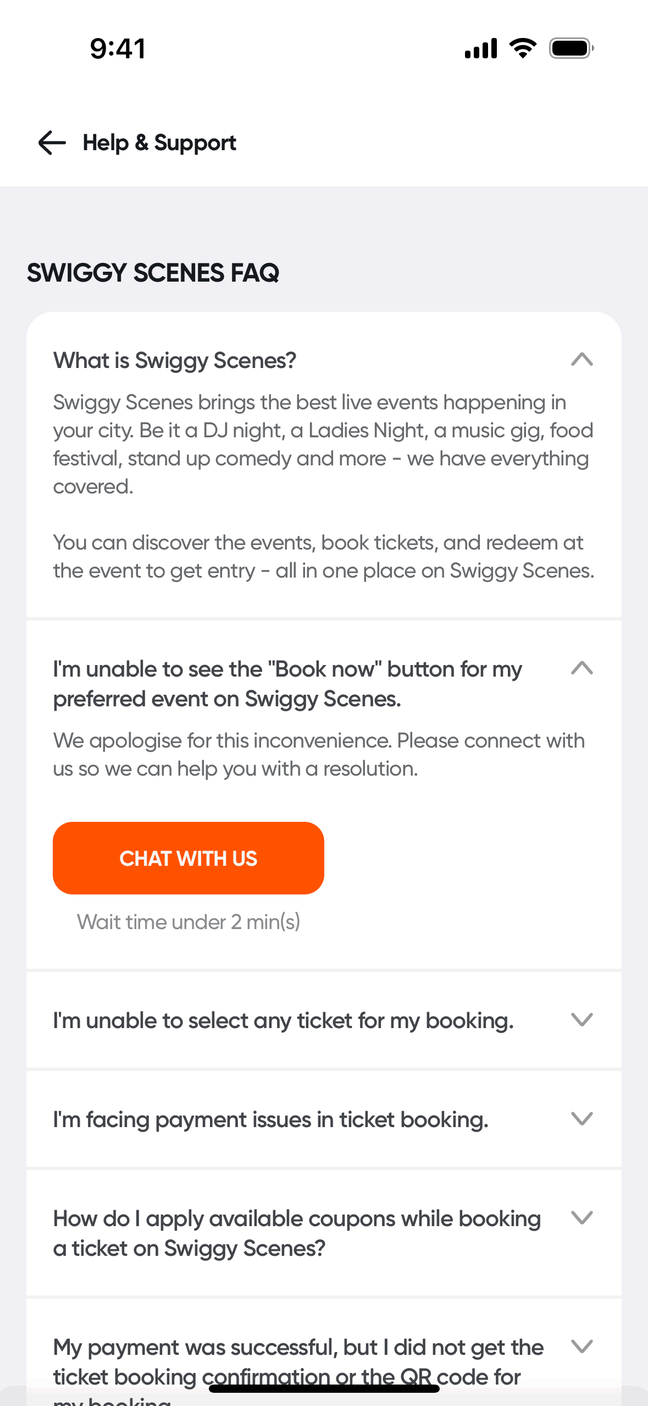Click the "What is Swiggy Scenes?" question title

[x=175, y=361]
